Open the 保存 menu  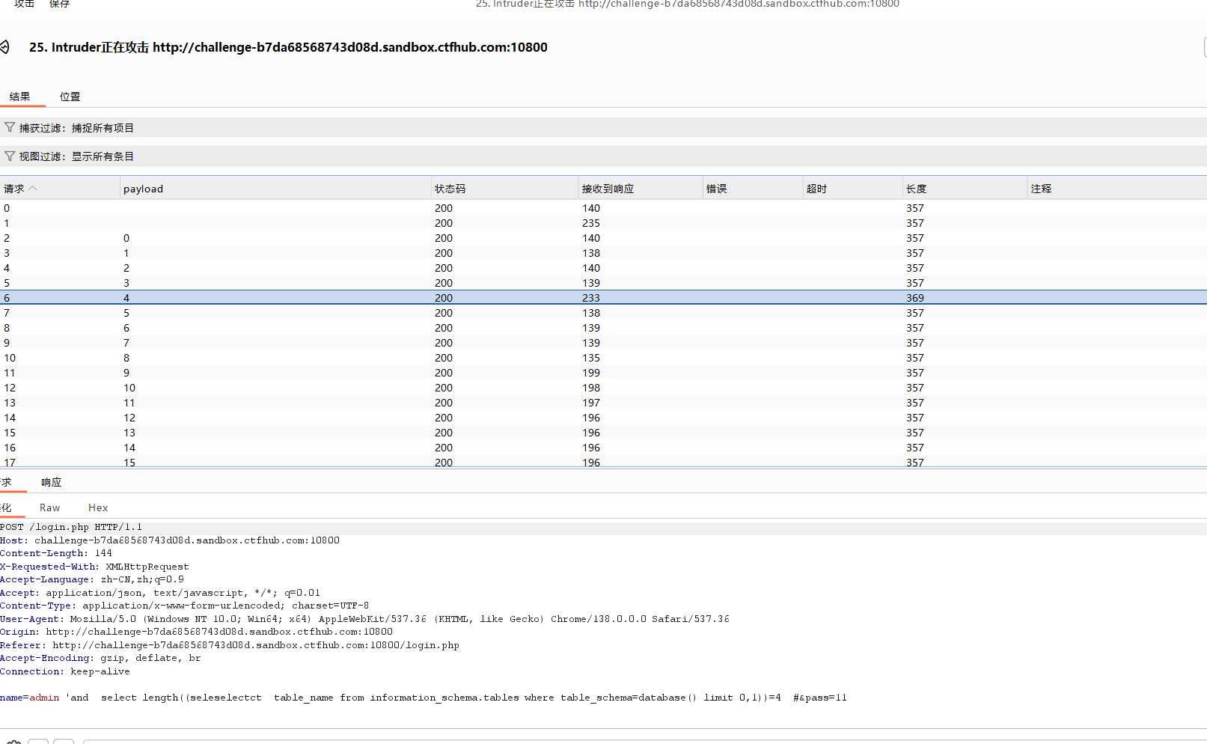58,4
